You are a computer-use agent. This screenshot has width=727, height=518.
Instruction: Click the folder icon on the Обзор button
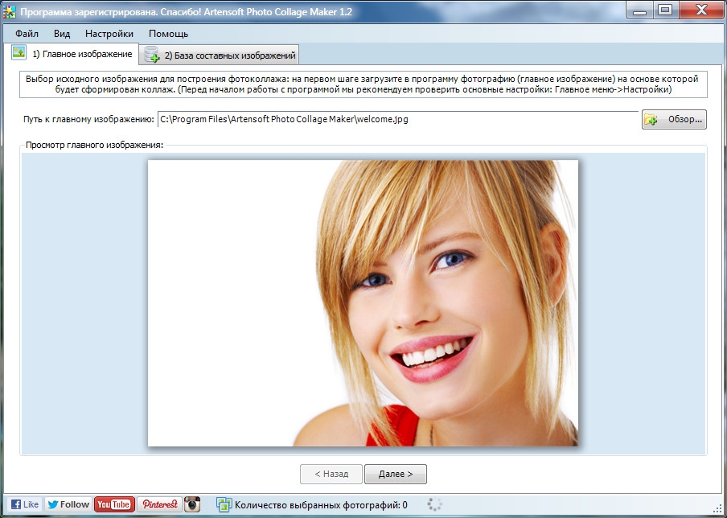click(x=651, y=120)
